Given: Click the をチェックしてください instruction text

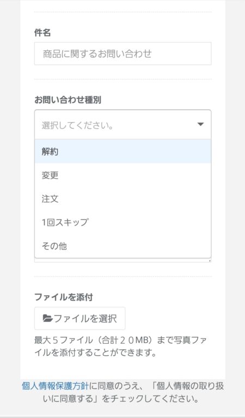Looking at the screenshot, I should click(151, 399).
